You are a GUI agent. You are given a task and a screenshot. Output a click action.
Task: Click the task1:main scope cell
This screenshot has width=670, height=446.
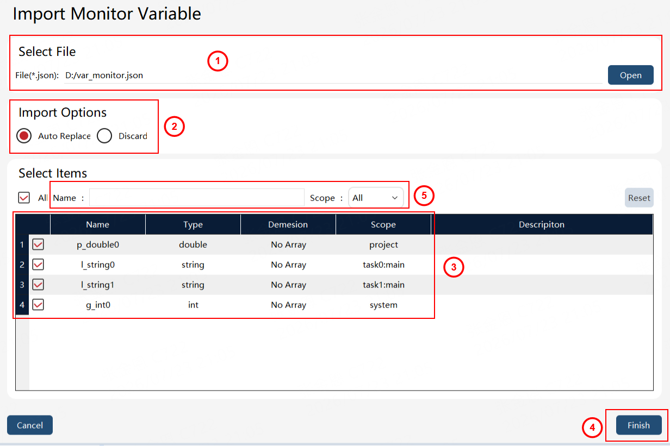click(383, 285)
